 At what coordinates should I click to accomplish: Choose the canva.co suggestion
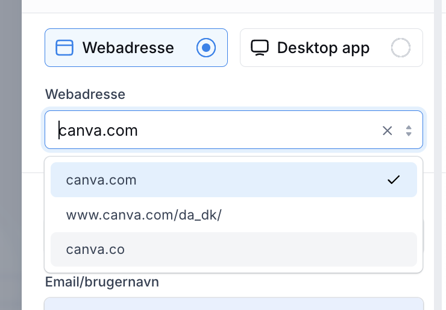[x=234, y=249]
